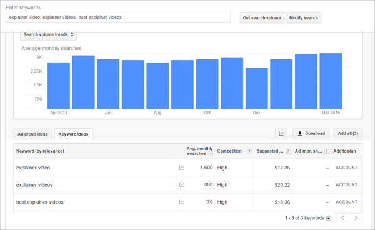Click the chart view icon beside Download
Viewport: 375px width, 230px height.
click(x=281, y=133)
